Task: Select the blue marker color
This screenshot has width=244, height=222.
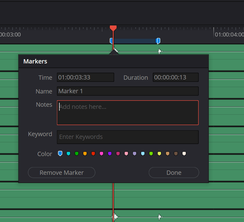Action: pyautogui.click(x=60, y=153)
